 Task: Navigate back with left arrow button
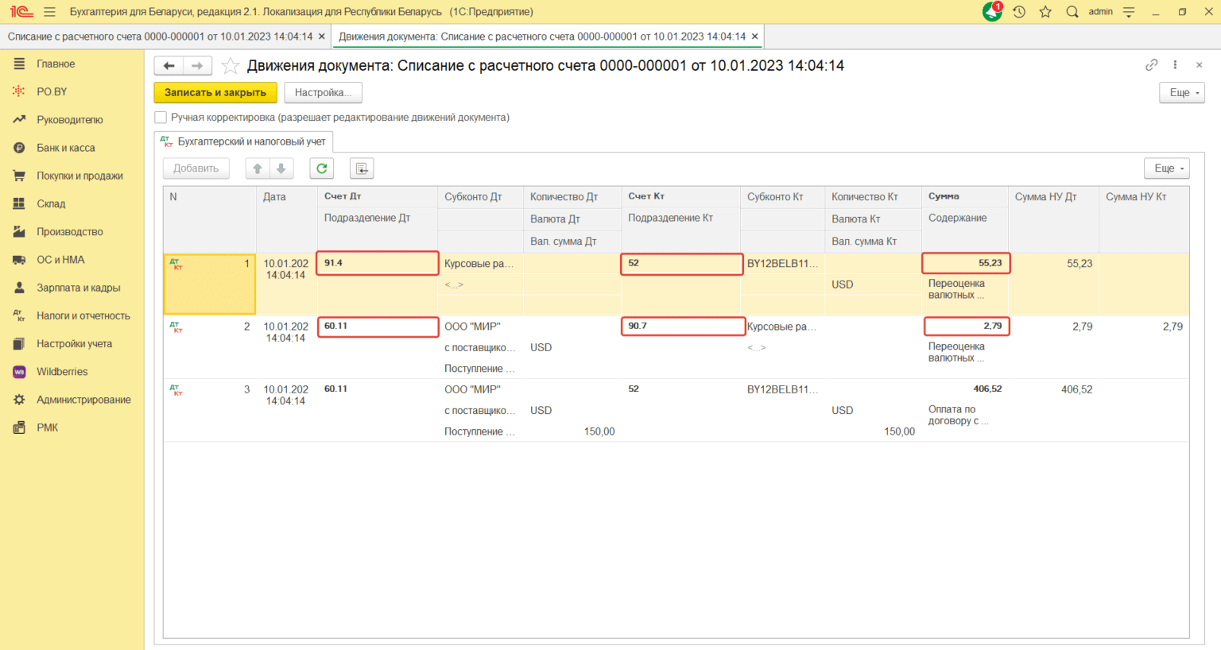169,66
